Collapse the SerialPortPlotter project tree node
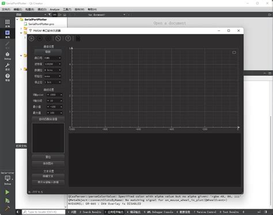Screen dimensions: 273x215 pyautogui.click(x=17, y=20)
